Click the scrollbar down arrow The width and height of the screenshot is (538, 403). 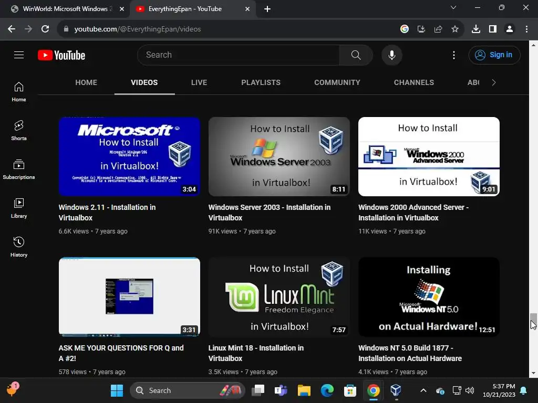[x=533, y=373]
